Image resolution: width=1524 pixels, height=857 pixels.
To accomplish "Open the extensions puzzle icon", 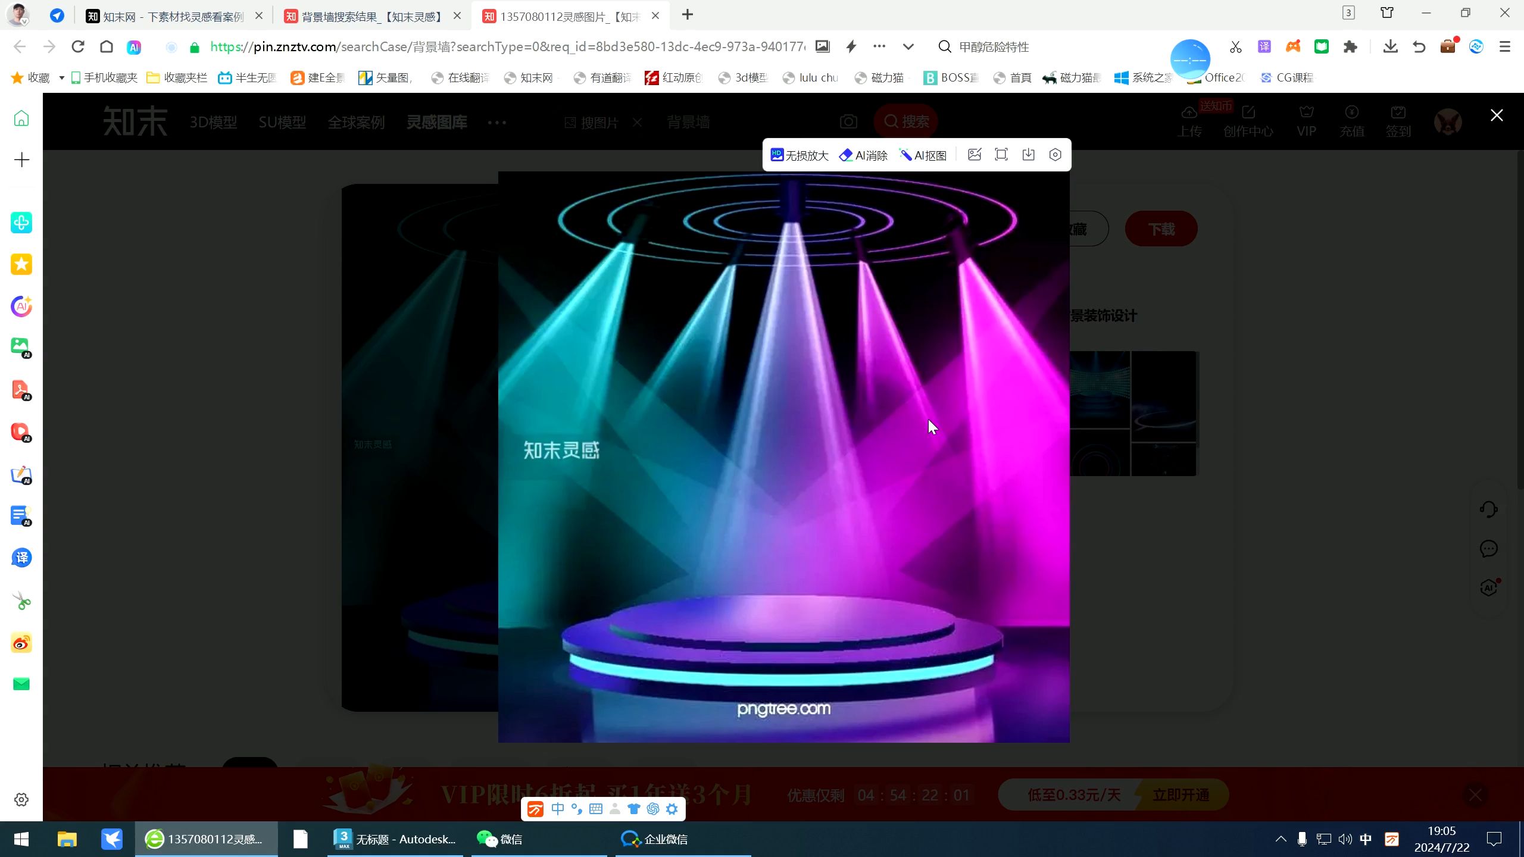I will [1350, 47].
